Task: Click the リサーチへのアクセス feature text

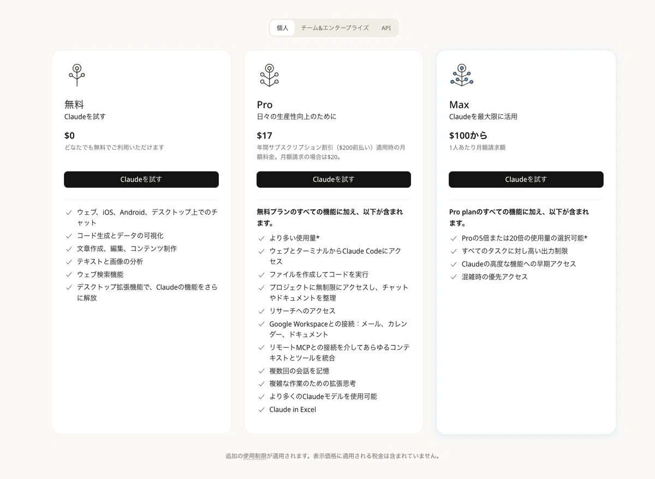Action: tap(302, 311)
